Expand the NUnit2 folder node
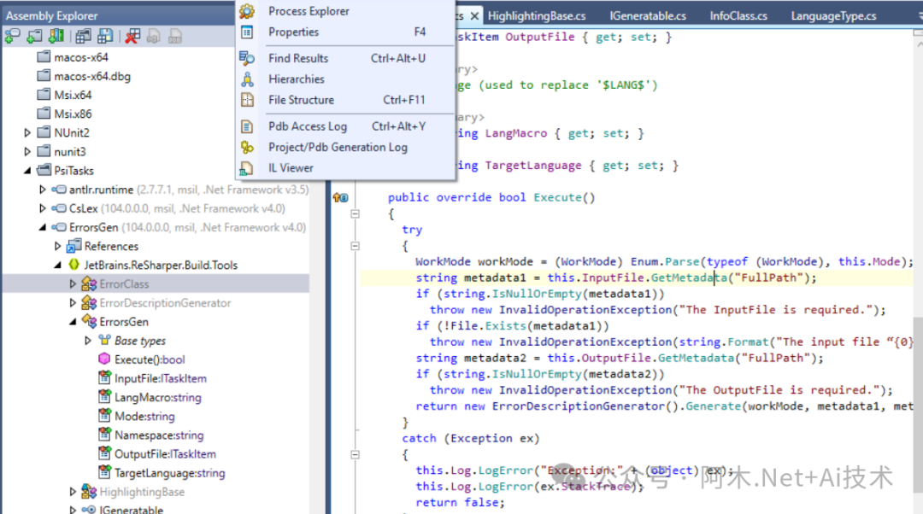923x514 pixels. (x=28, y=133)
